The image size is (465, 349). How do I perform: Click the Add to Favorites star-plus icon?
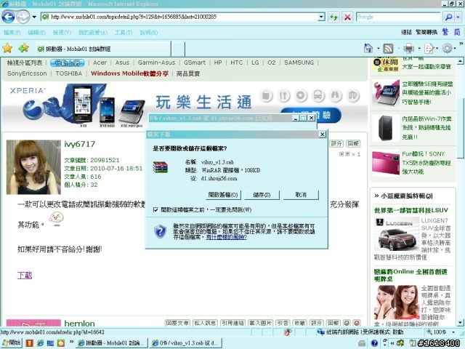point(23,48)
